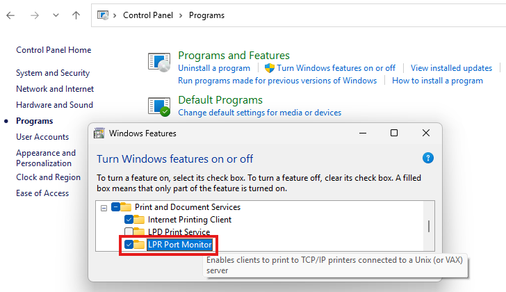Viewport: 506px width, 292px height.
Task: Open Clock and Region category
Action: (48, 177)
